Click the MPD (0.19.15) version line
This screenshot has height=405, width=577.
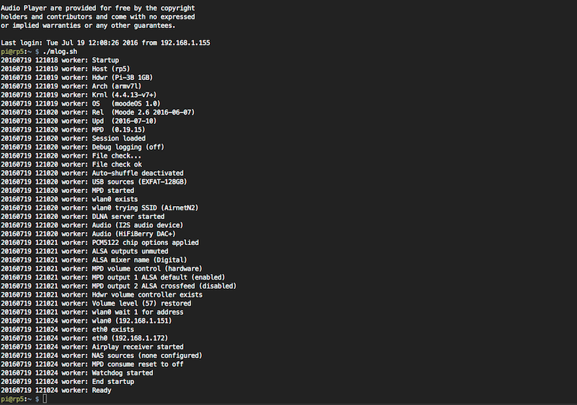(x=73, y=130)
